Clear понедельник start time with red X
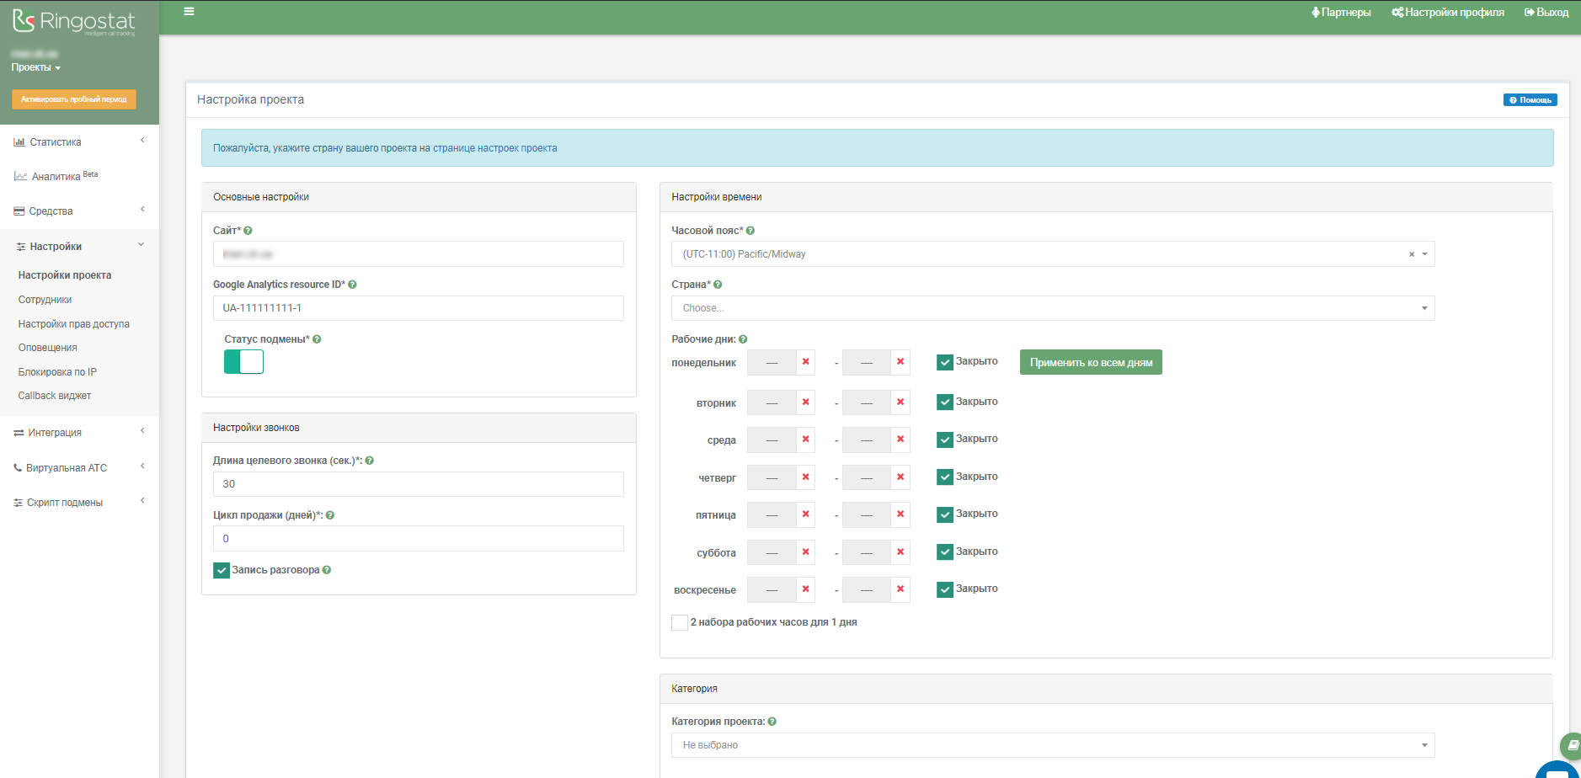The image size is (1581, 778). tap(806, 362)
